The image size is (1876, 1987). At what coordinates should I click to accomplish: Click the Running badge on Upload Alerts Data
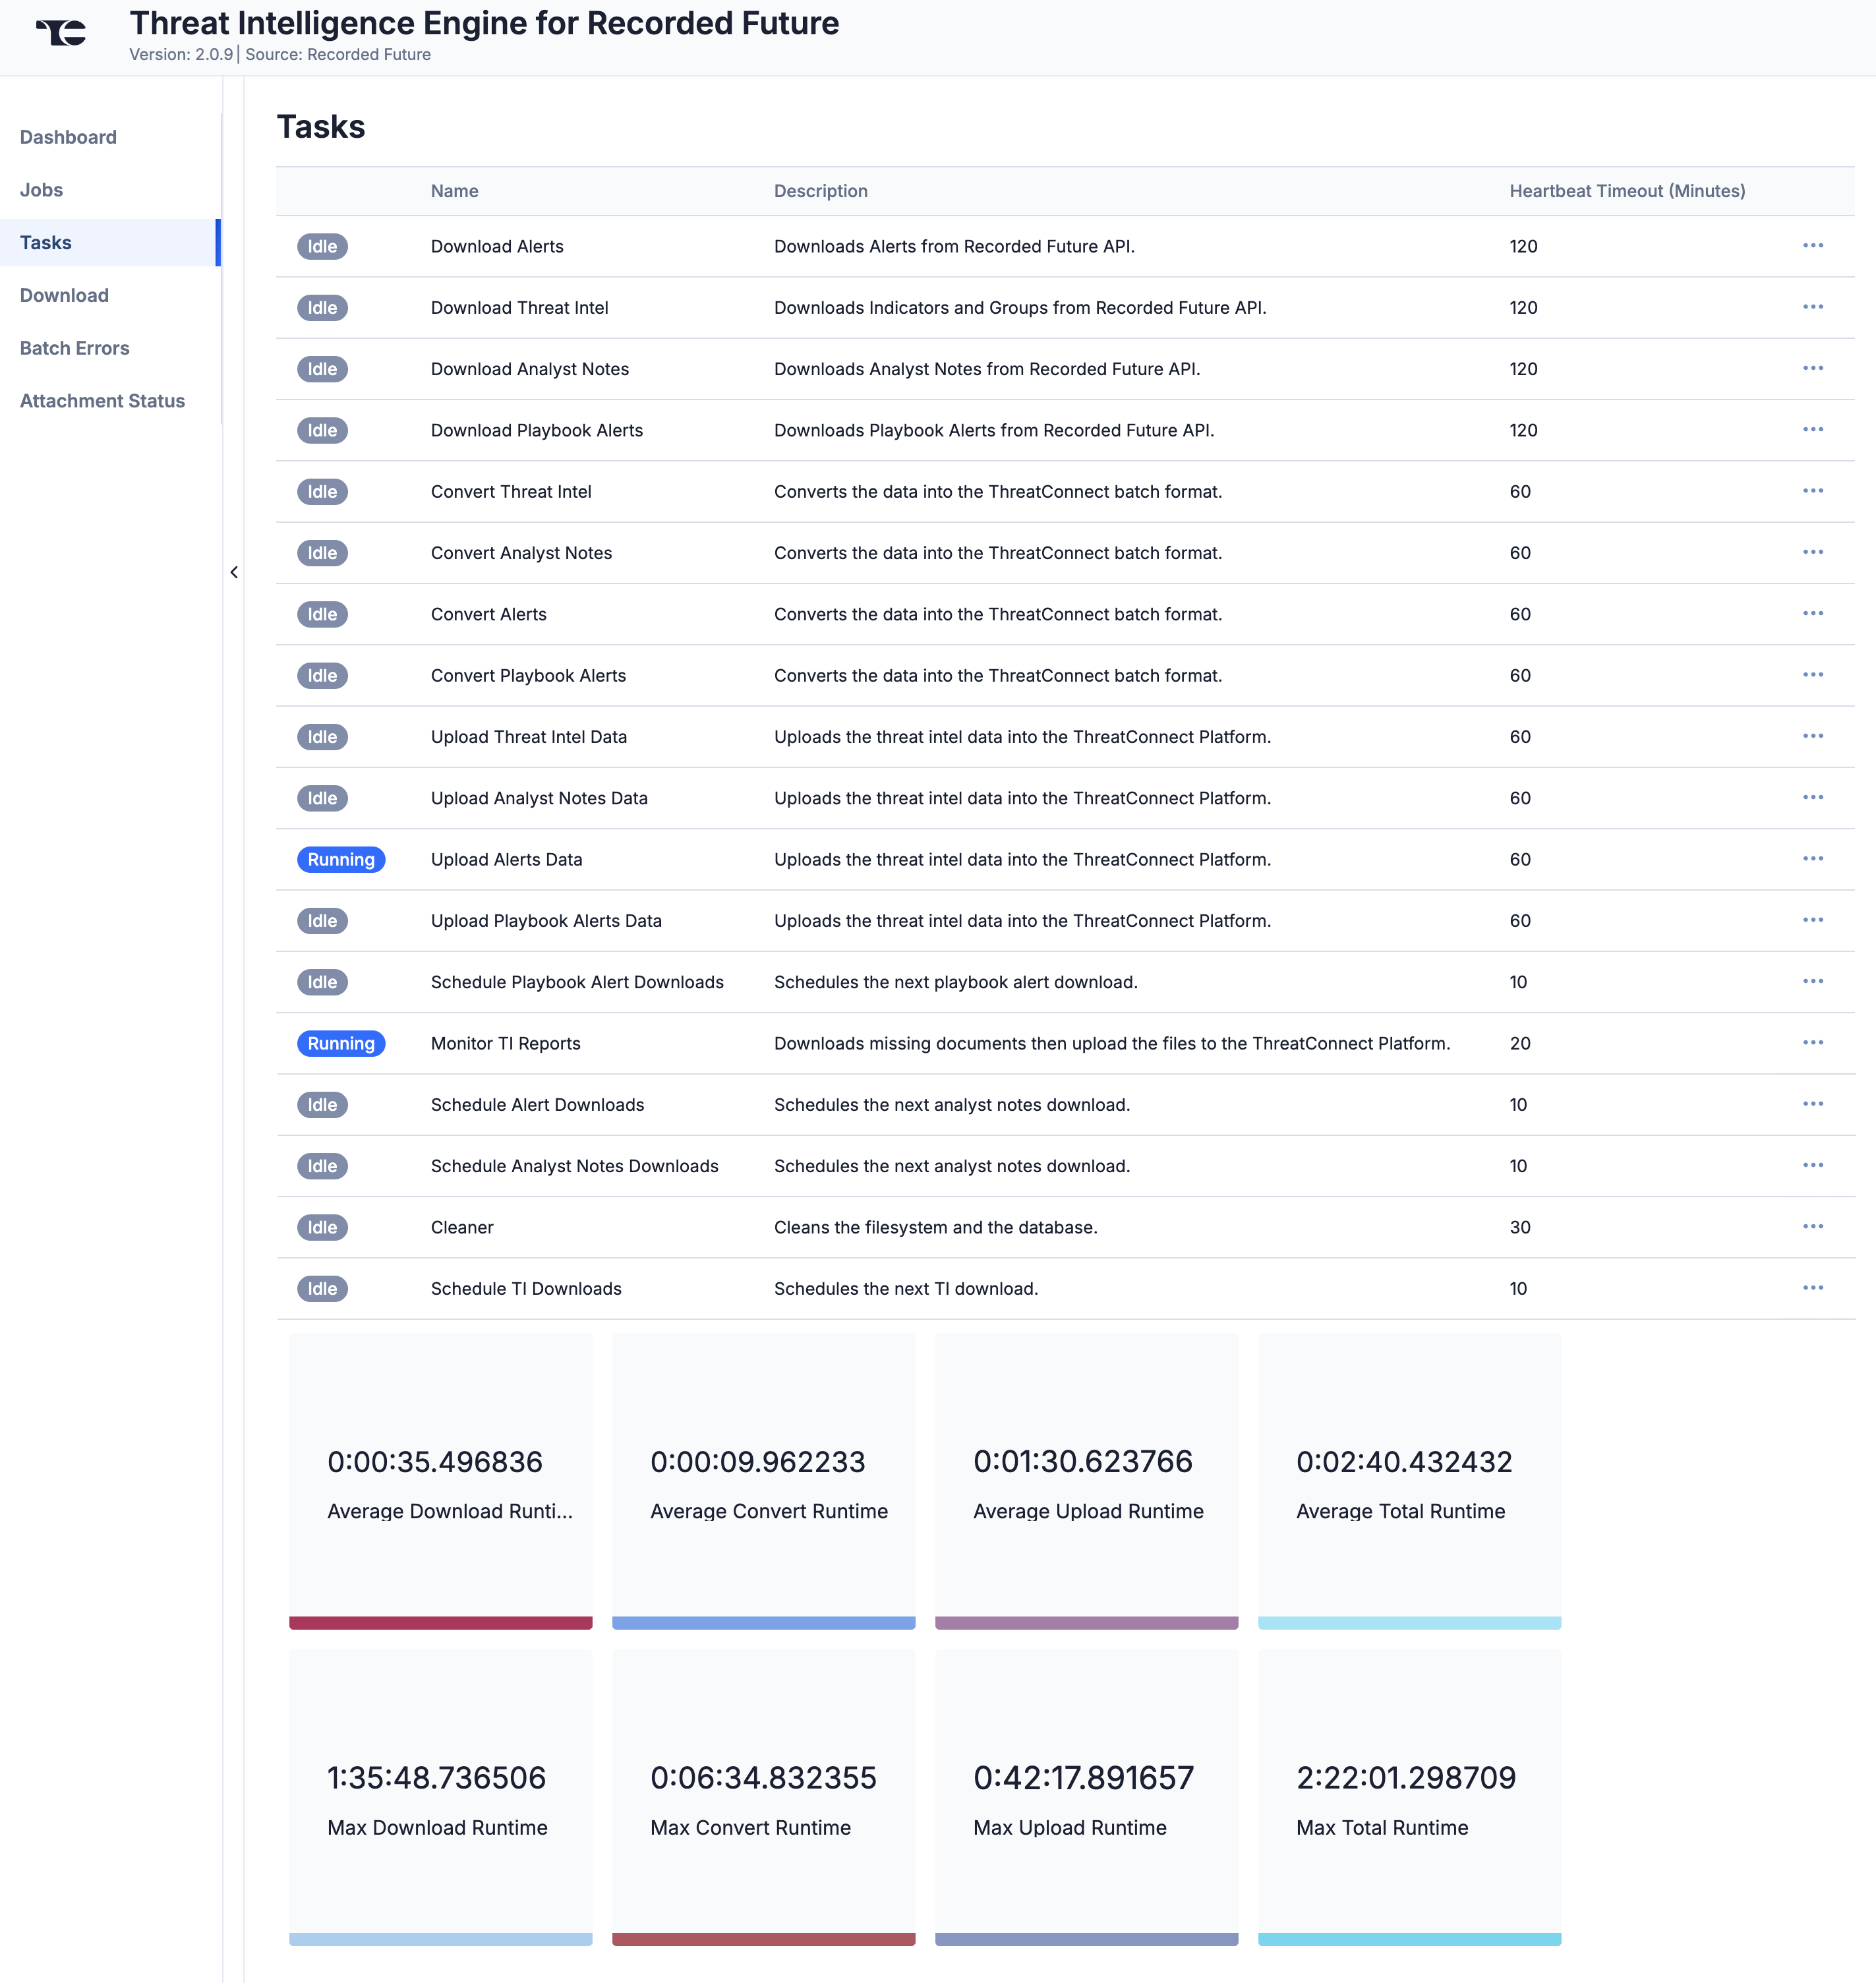pos(341,859)
